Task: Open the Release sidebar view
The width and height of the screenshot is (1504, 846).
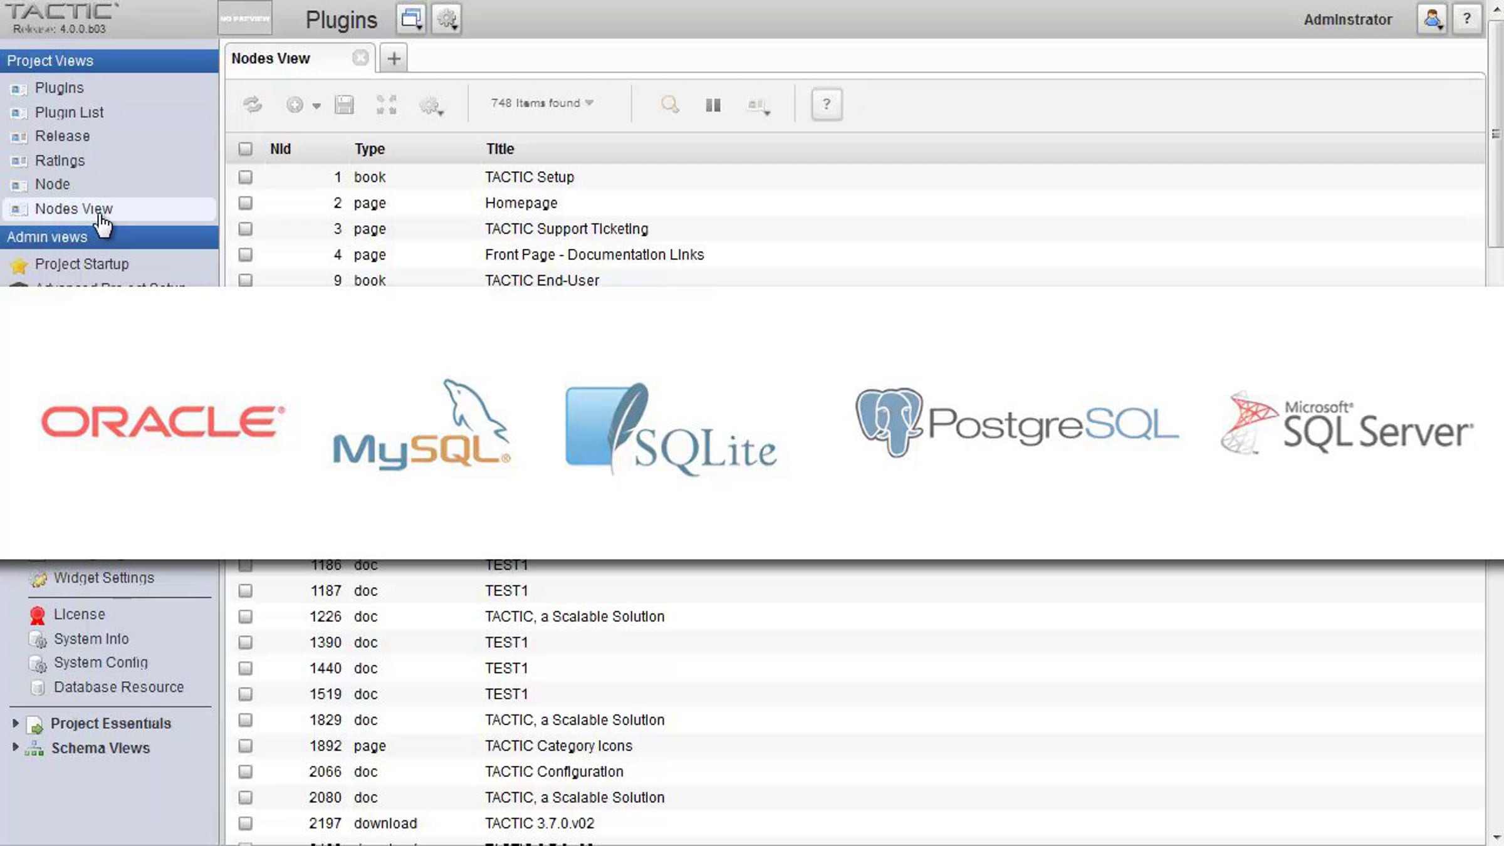Action: [x=62, y=136]
